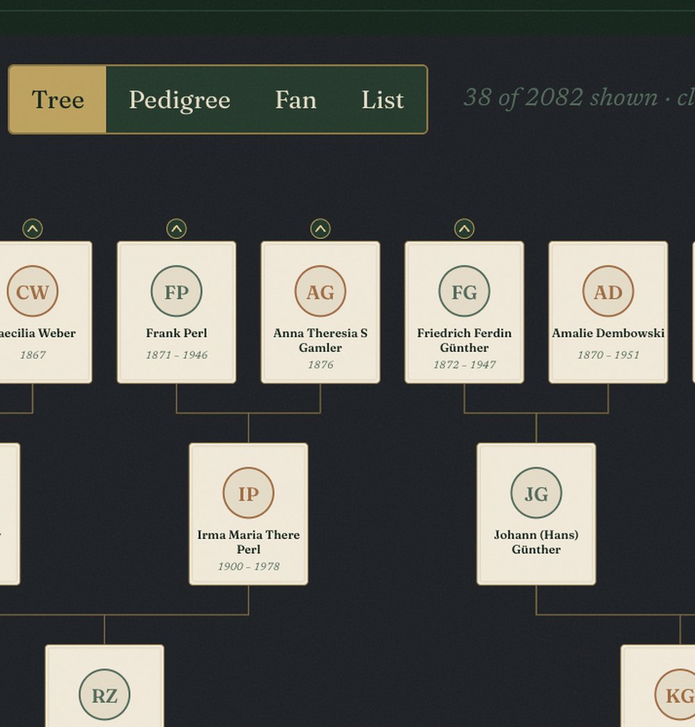Switch to the List view tab

(383, 99)
